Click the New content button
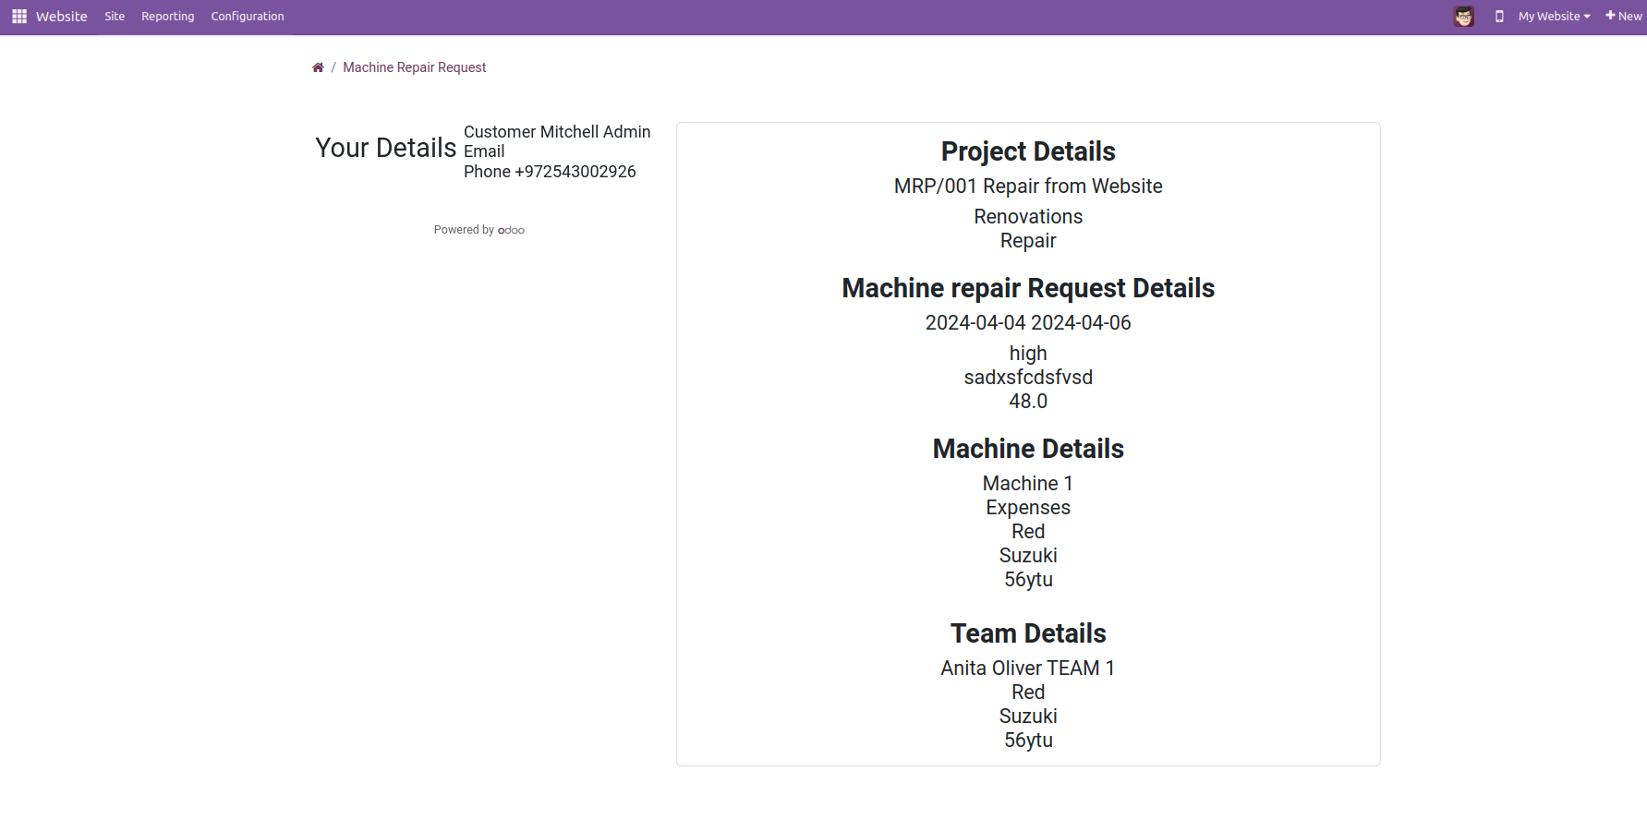Image resolution: width=1647 pixels, height=831 pixels. 1623,17
